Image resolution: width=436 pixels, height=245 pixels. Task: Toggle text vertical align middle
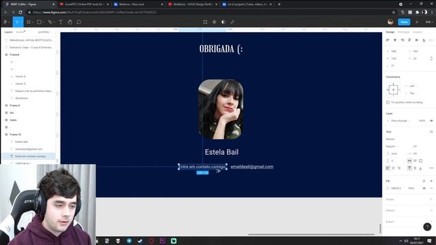tap(415, 168)
